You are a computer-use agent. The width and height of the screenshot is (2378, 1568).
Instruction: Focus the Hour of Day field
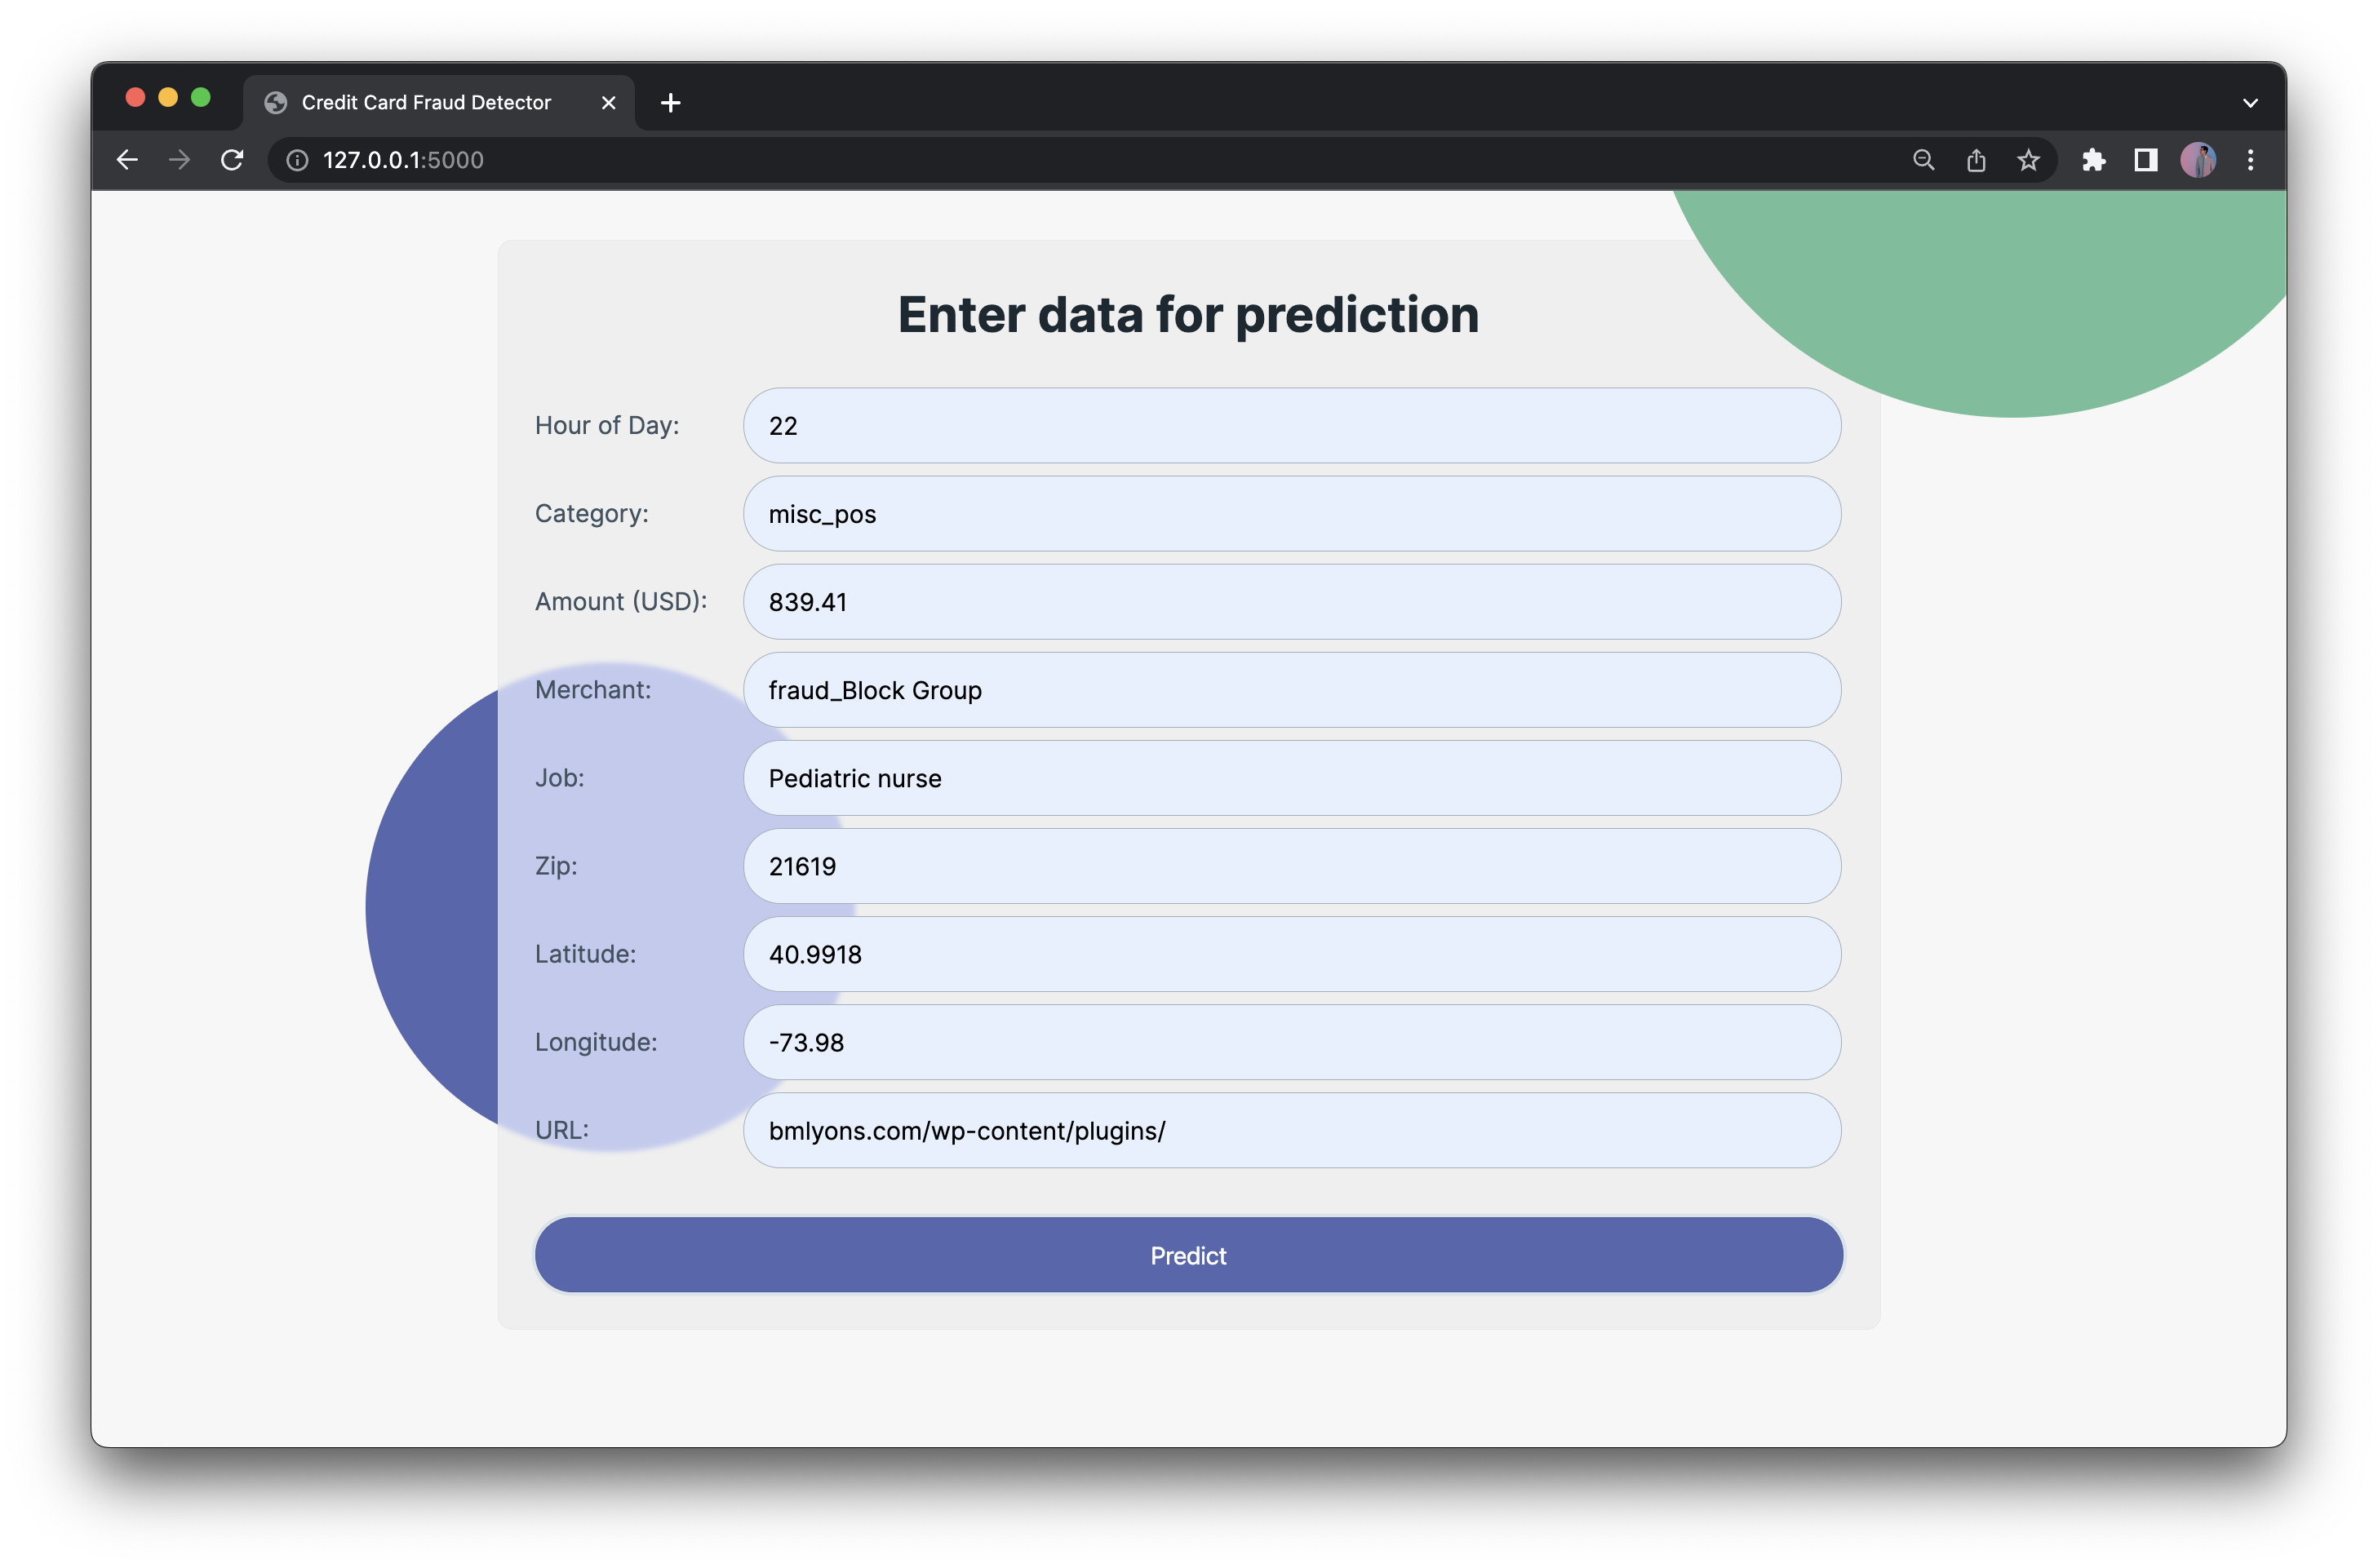click(1292, 425)
